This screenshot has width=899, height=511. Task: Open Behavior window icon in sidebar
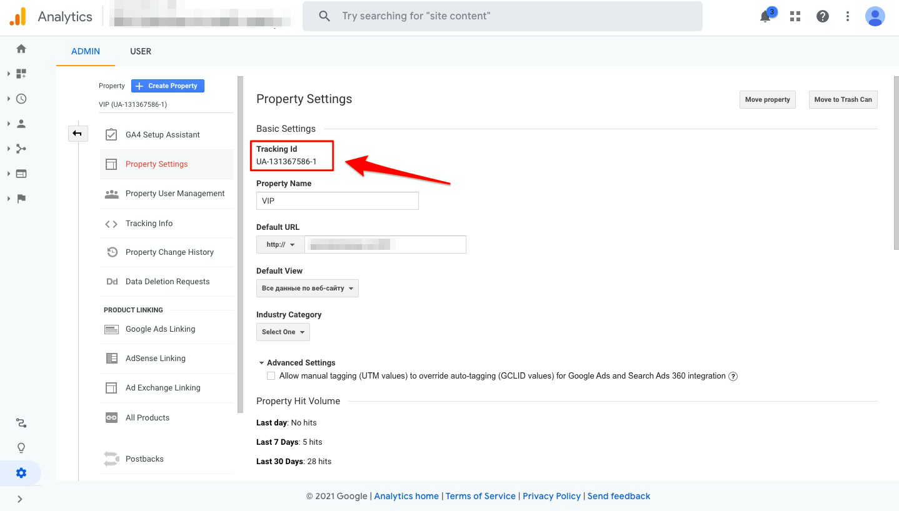21,174
